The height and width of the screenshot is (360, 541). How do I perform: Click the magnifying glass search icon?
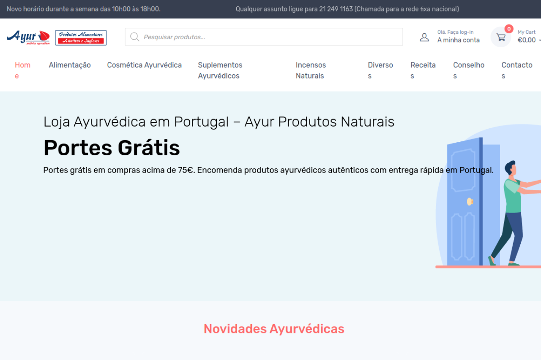pyautogui.click(x=134, y=37)
